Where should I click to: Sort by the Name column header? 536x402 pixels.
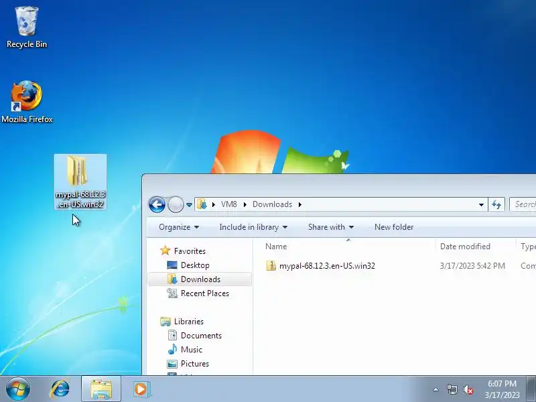345,246
